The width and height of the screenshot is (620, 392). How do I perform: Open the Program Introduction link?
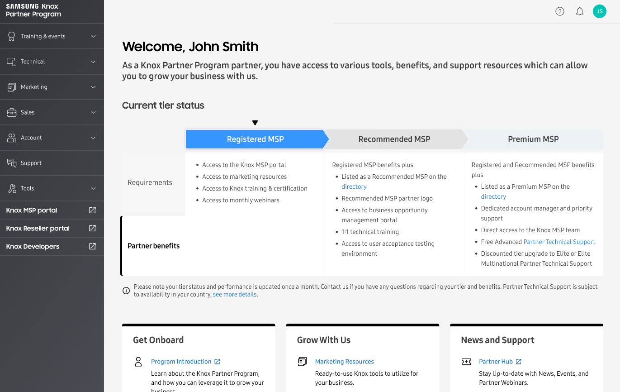181,362
